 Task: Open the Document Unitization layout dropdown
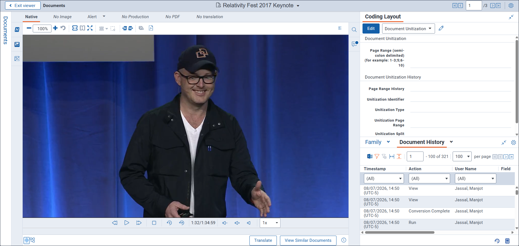coord(408,29)
